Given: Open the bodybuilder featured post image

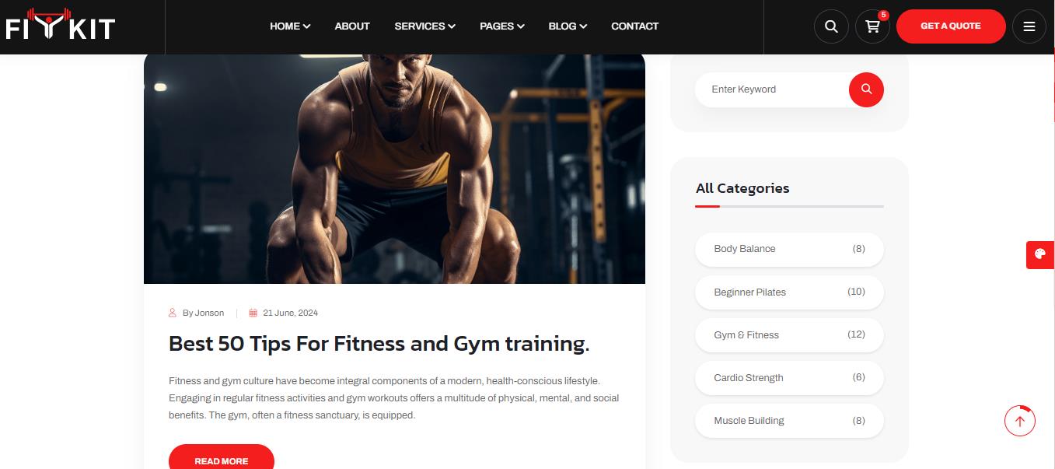Looking at the screenshot, I should click(x=394, y=169).
